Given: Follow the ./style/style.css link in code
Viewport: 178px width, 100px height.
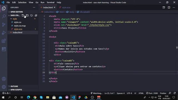Looking at the screenshot, I should [99, 25].
